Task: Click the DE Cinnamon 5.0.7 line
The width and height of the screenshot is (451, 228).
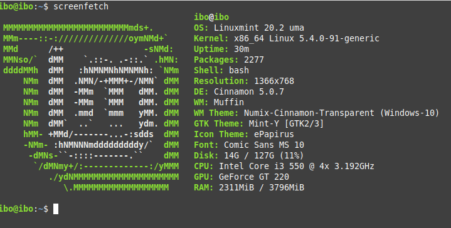Action: point(239,91)
